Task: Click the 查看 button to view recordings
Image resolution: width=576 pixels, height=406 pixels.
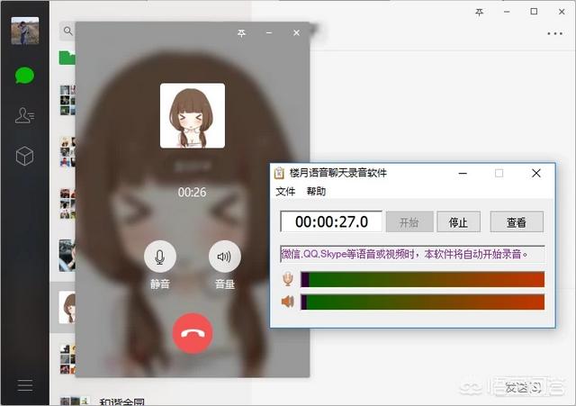Action: (516, 221)
